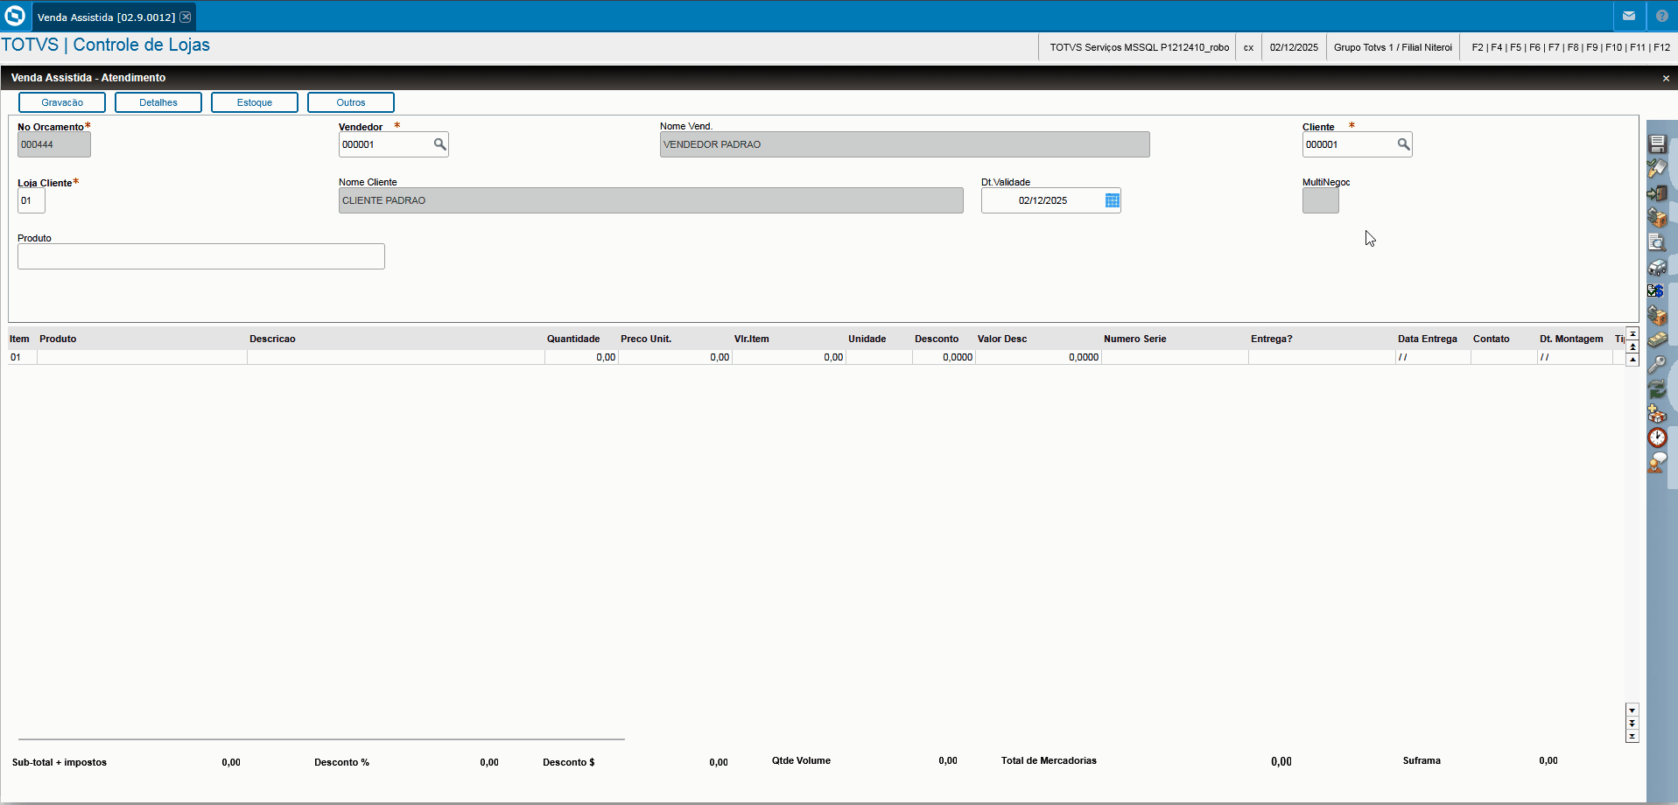Viewport: 1678px width, 805px height.
Task: Click the No Orcamento field
Action: point(54,144)
